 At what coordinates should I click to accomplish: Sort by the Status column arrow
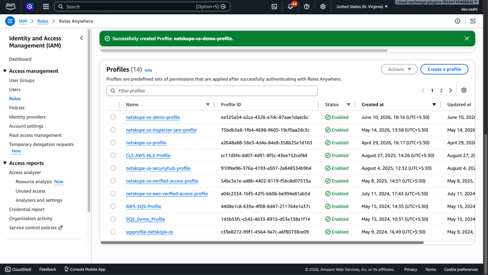coord(348,104)
